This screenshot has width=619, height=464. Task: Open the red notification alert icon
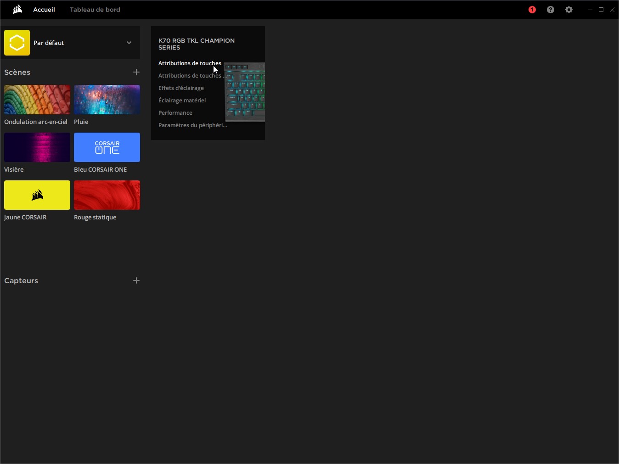pyautogui.click(x=532, y=10)
